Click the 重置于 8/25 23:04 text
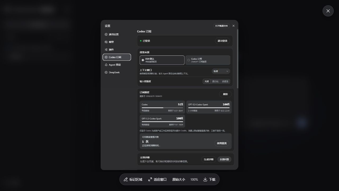This screenshot has height=191, width=339. pos(222,111)
